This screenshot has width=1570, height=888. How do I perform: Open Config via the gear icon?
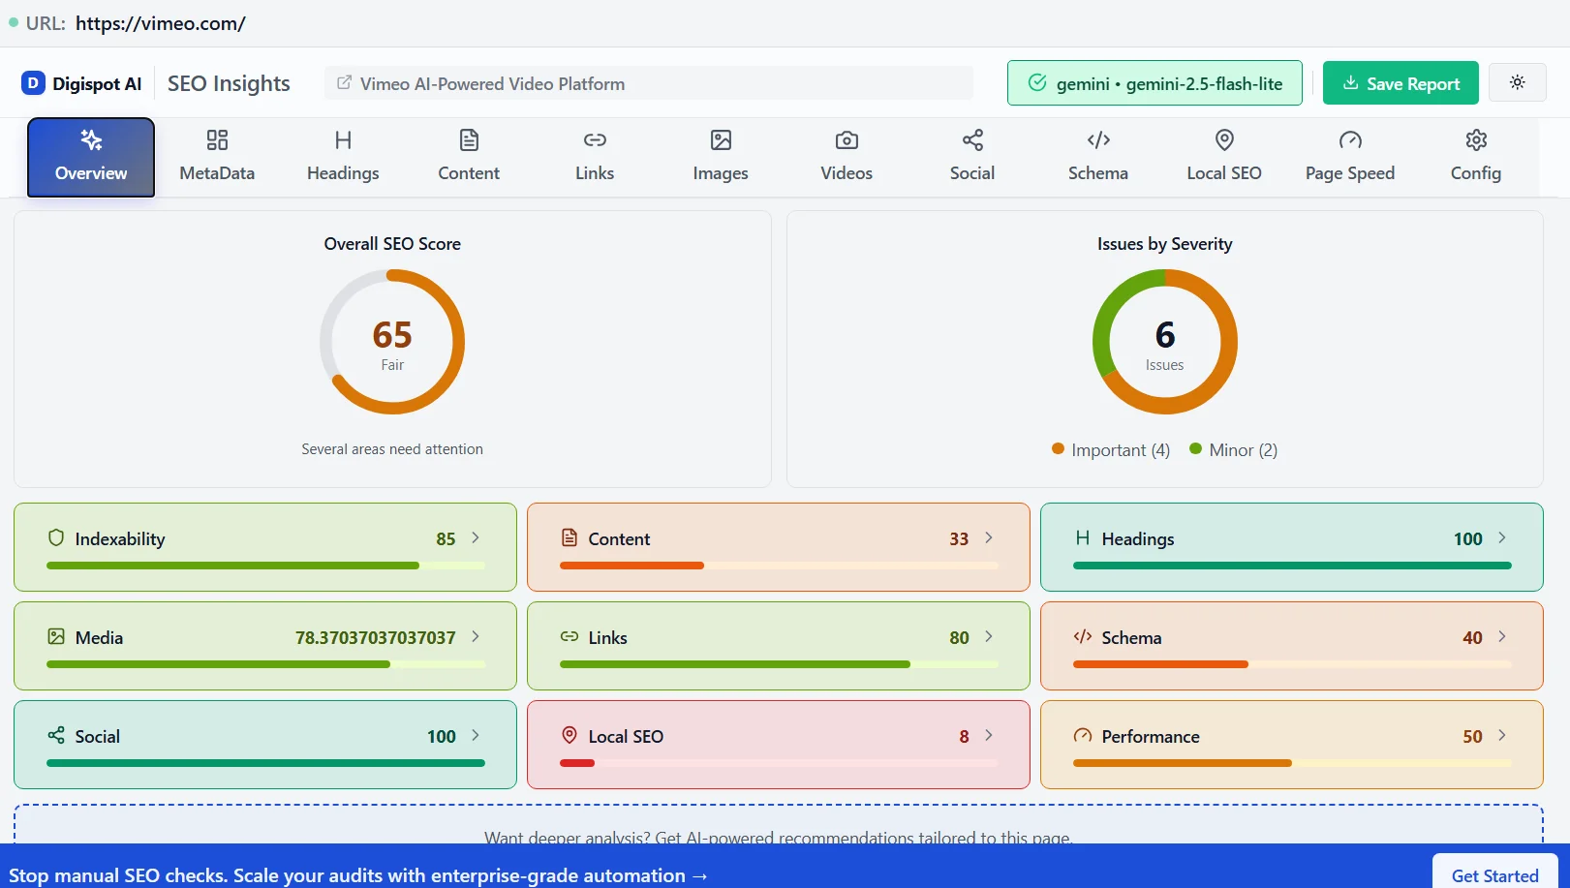(x=1475, y=140)
